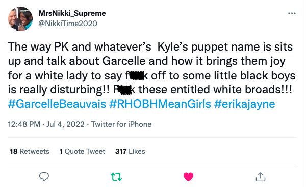The width and height of the screenshot is (307, 187).
Task: Open the #GarcelleBeauvais hashtag
Action: [x=57, y=104]
